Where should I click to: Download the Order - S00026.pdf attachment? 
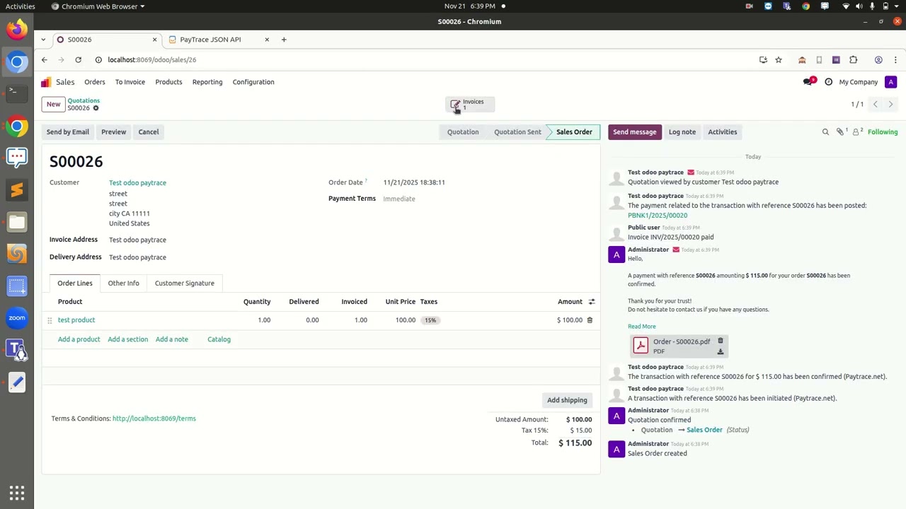[x=721, y=351]
